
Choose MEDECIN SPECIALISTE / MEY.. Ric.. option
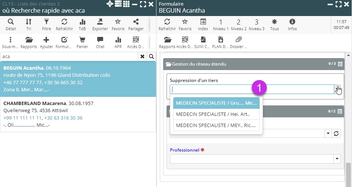pos(216,125)
